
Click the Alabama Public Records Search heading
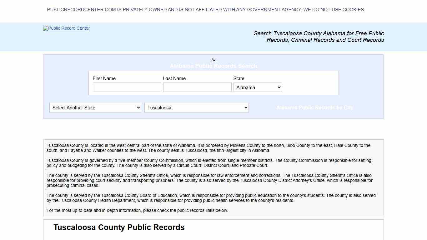click(213, 66)
